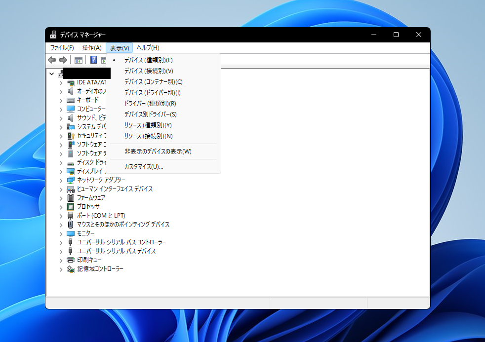The image size is (485, 342).
Task: Toggle 非表示のデバイスの表示(W)
Action: (163, 152)
